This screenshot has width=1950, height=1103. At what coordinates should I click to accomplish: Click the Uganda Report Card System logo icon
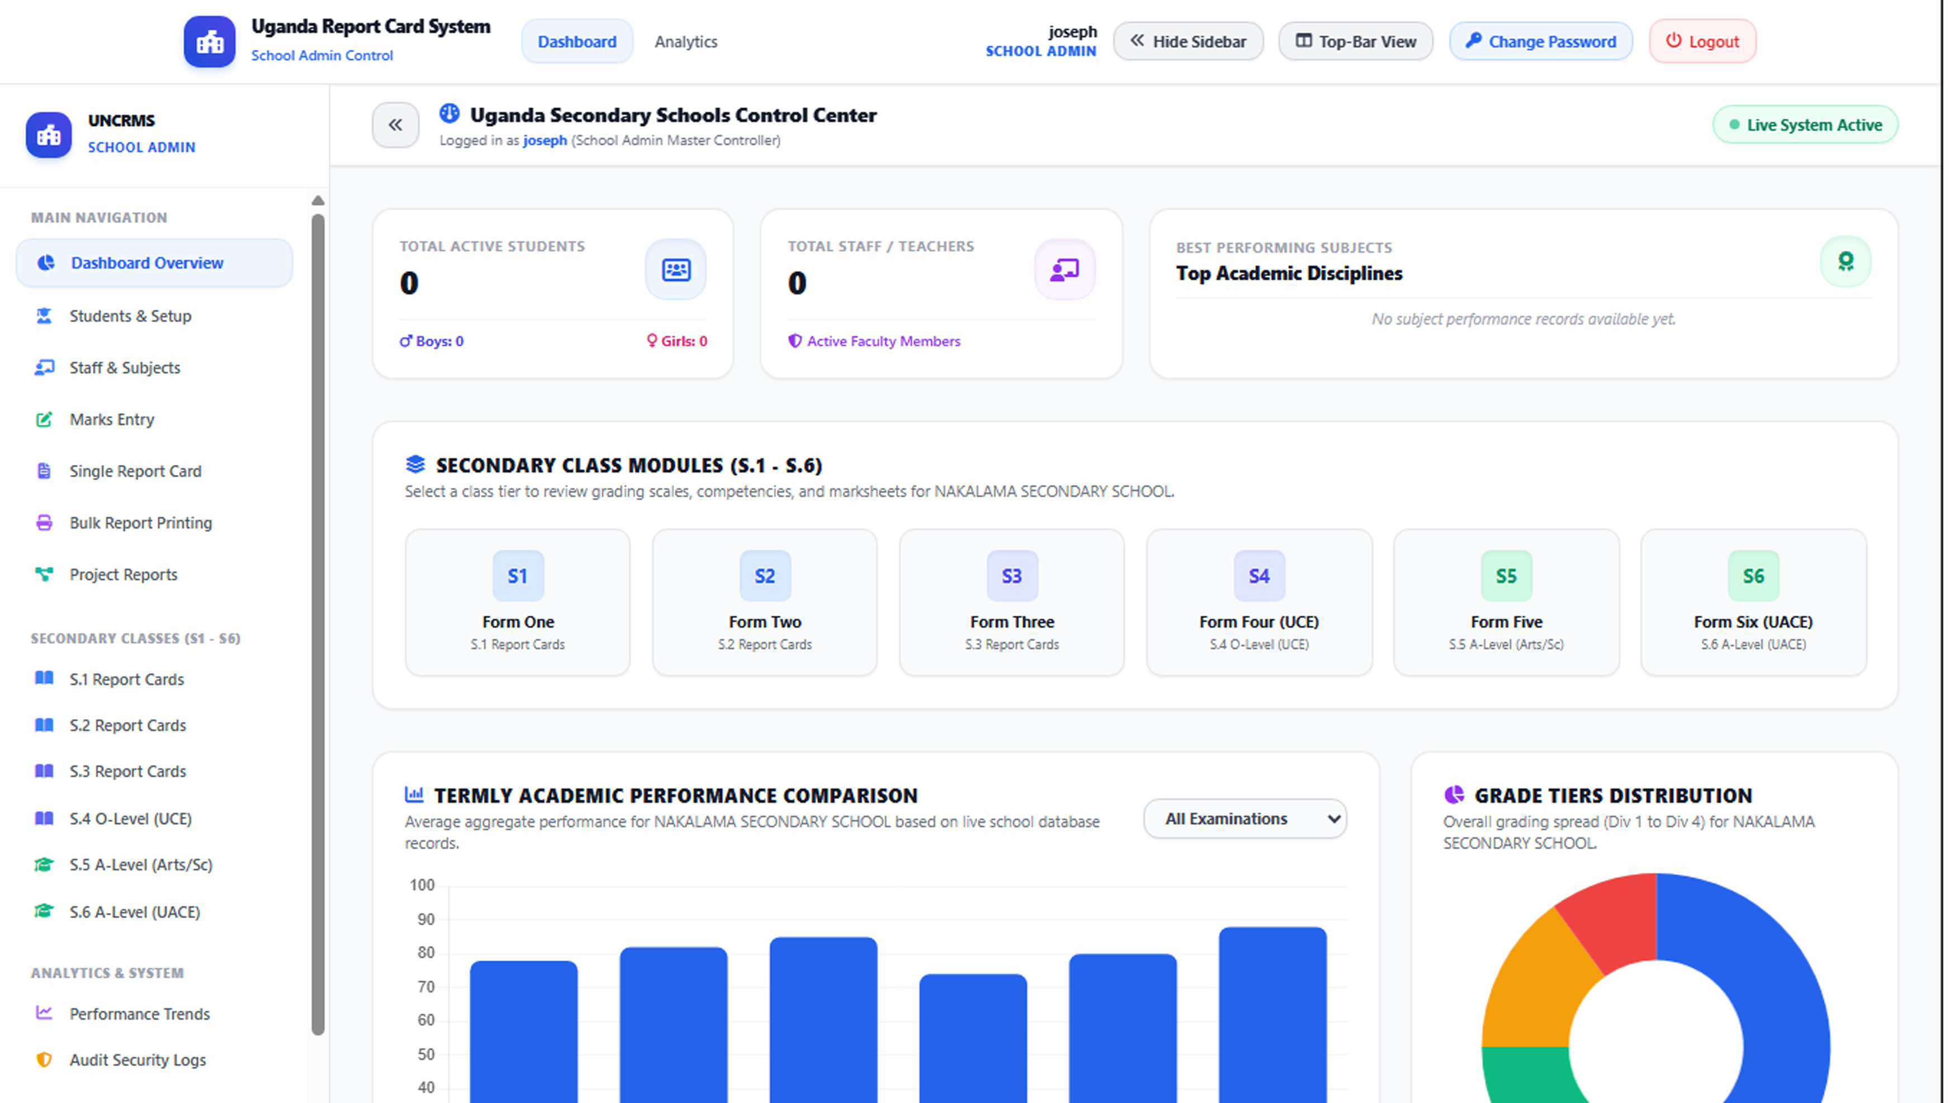coord(209,42)
